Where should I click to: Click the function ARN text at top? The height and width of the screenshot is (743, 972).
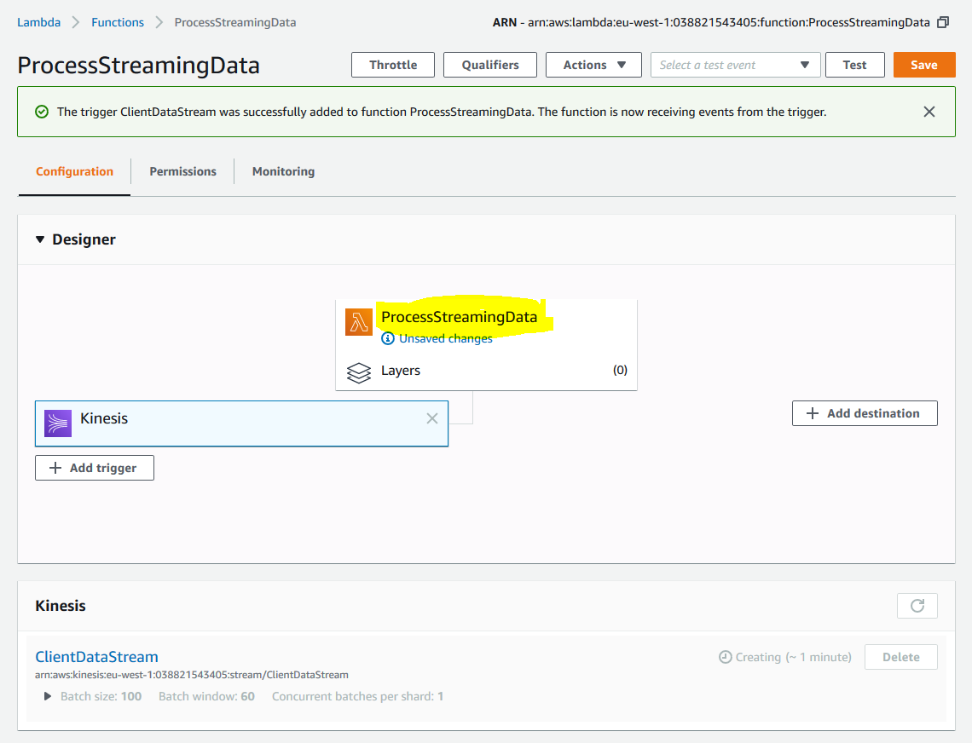pyautogui.click(x=712, y=22)
